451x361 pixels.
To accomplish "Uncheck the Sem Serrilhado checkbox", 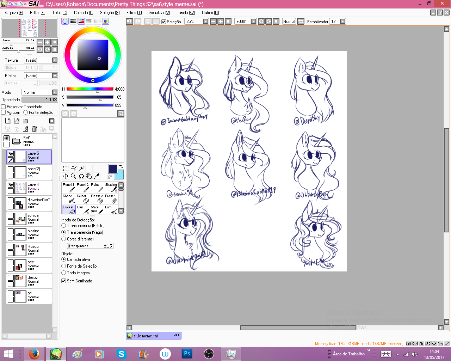I will coord(64,281).
